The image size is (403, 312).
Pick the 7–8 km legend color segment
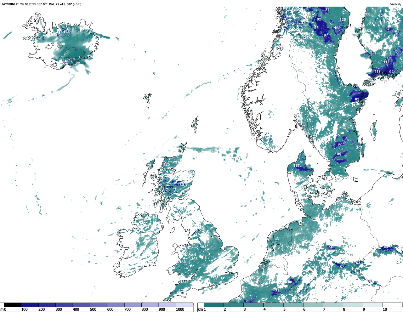333,305
